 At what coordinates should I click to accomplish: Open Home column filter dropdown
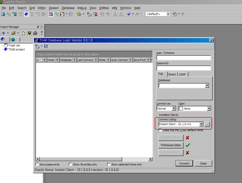coord(57,60)
